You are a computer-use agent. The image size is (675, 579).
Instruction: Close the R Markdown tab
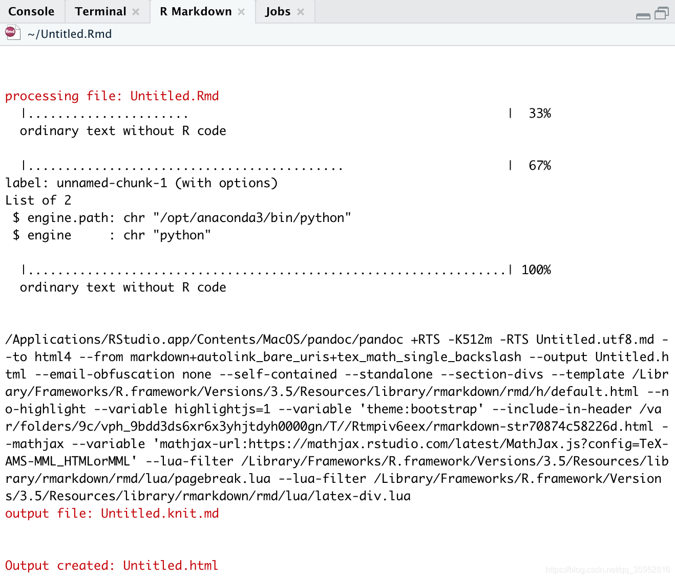click(241, 11)
